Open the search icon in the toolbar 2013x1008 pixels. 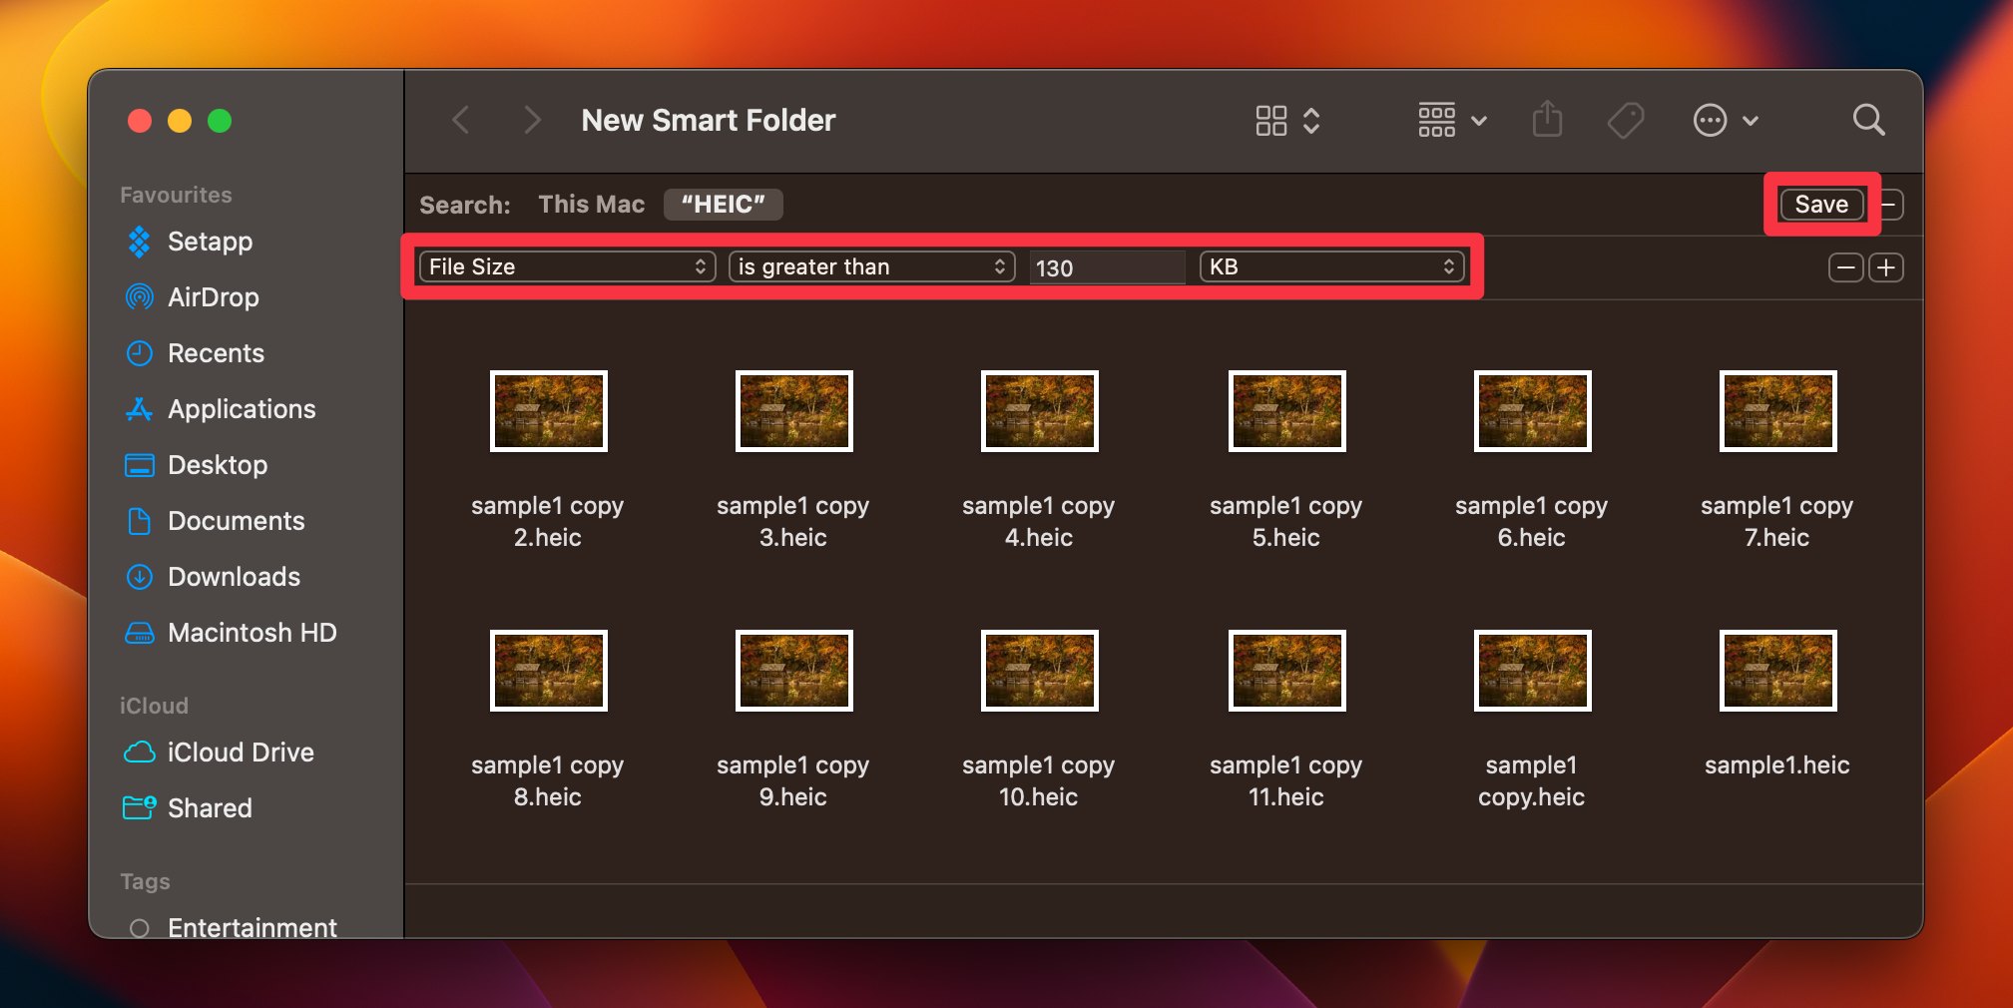[1867, 120]
